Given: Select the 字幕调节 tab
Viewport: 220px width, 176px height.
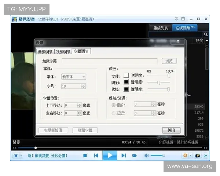Looking at the screenshot, I should click(81, 51).
